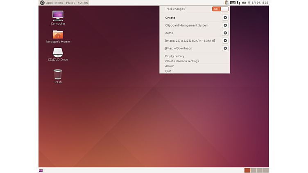Click the GPaste clipboard tray icon
The image size is (308, 173).
point(227,3)
